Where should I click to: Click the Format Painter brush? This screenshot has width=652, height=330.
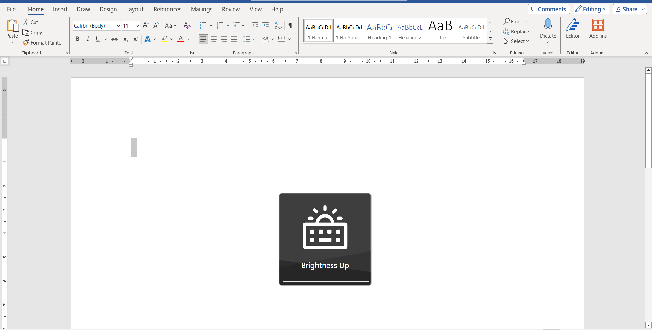26,42
